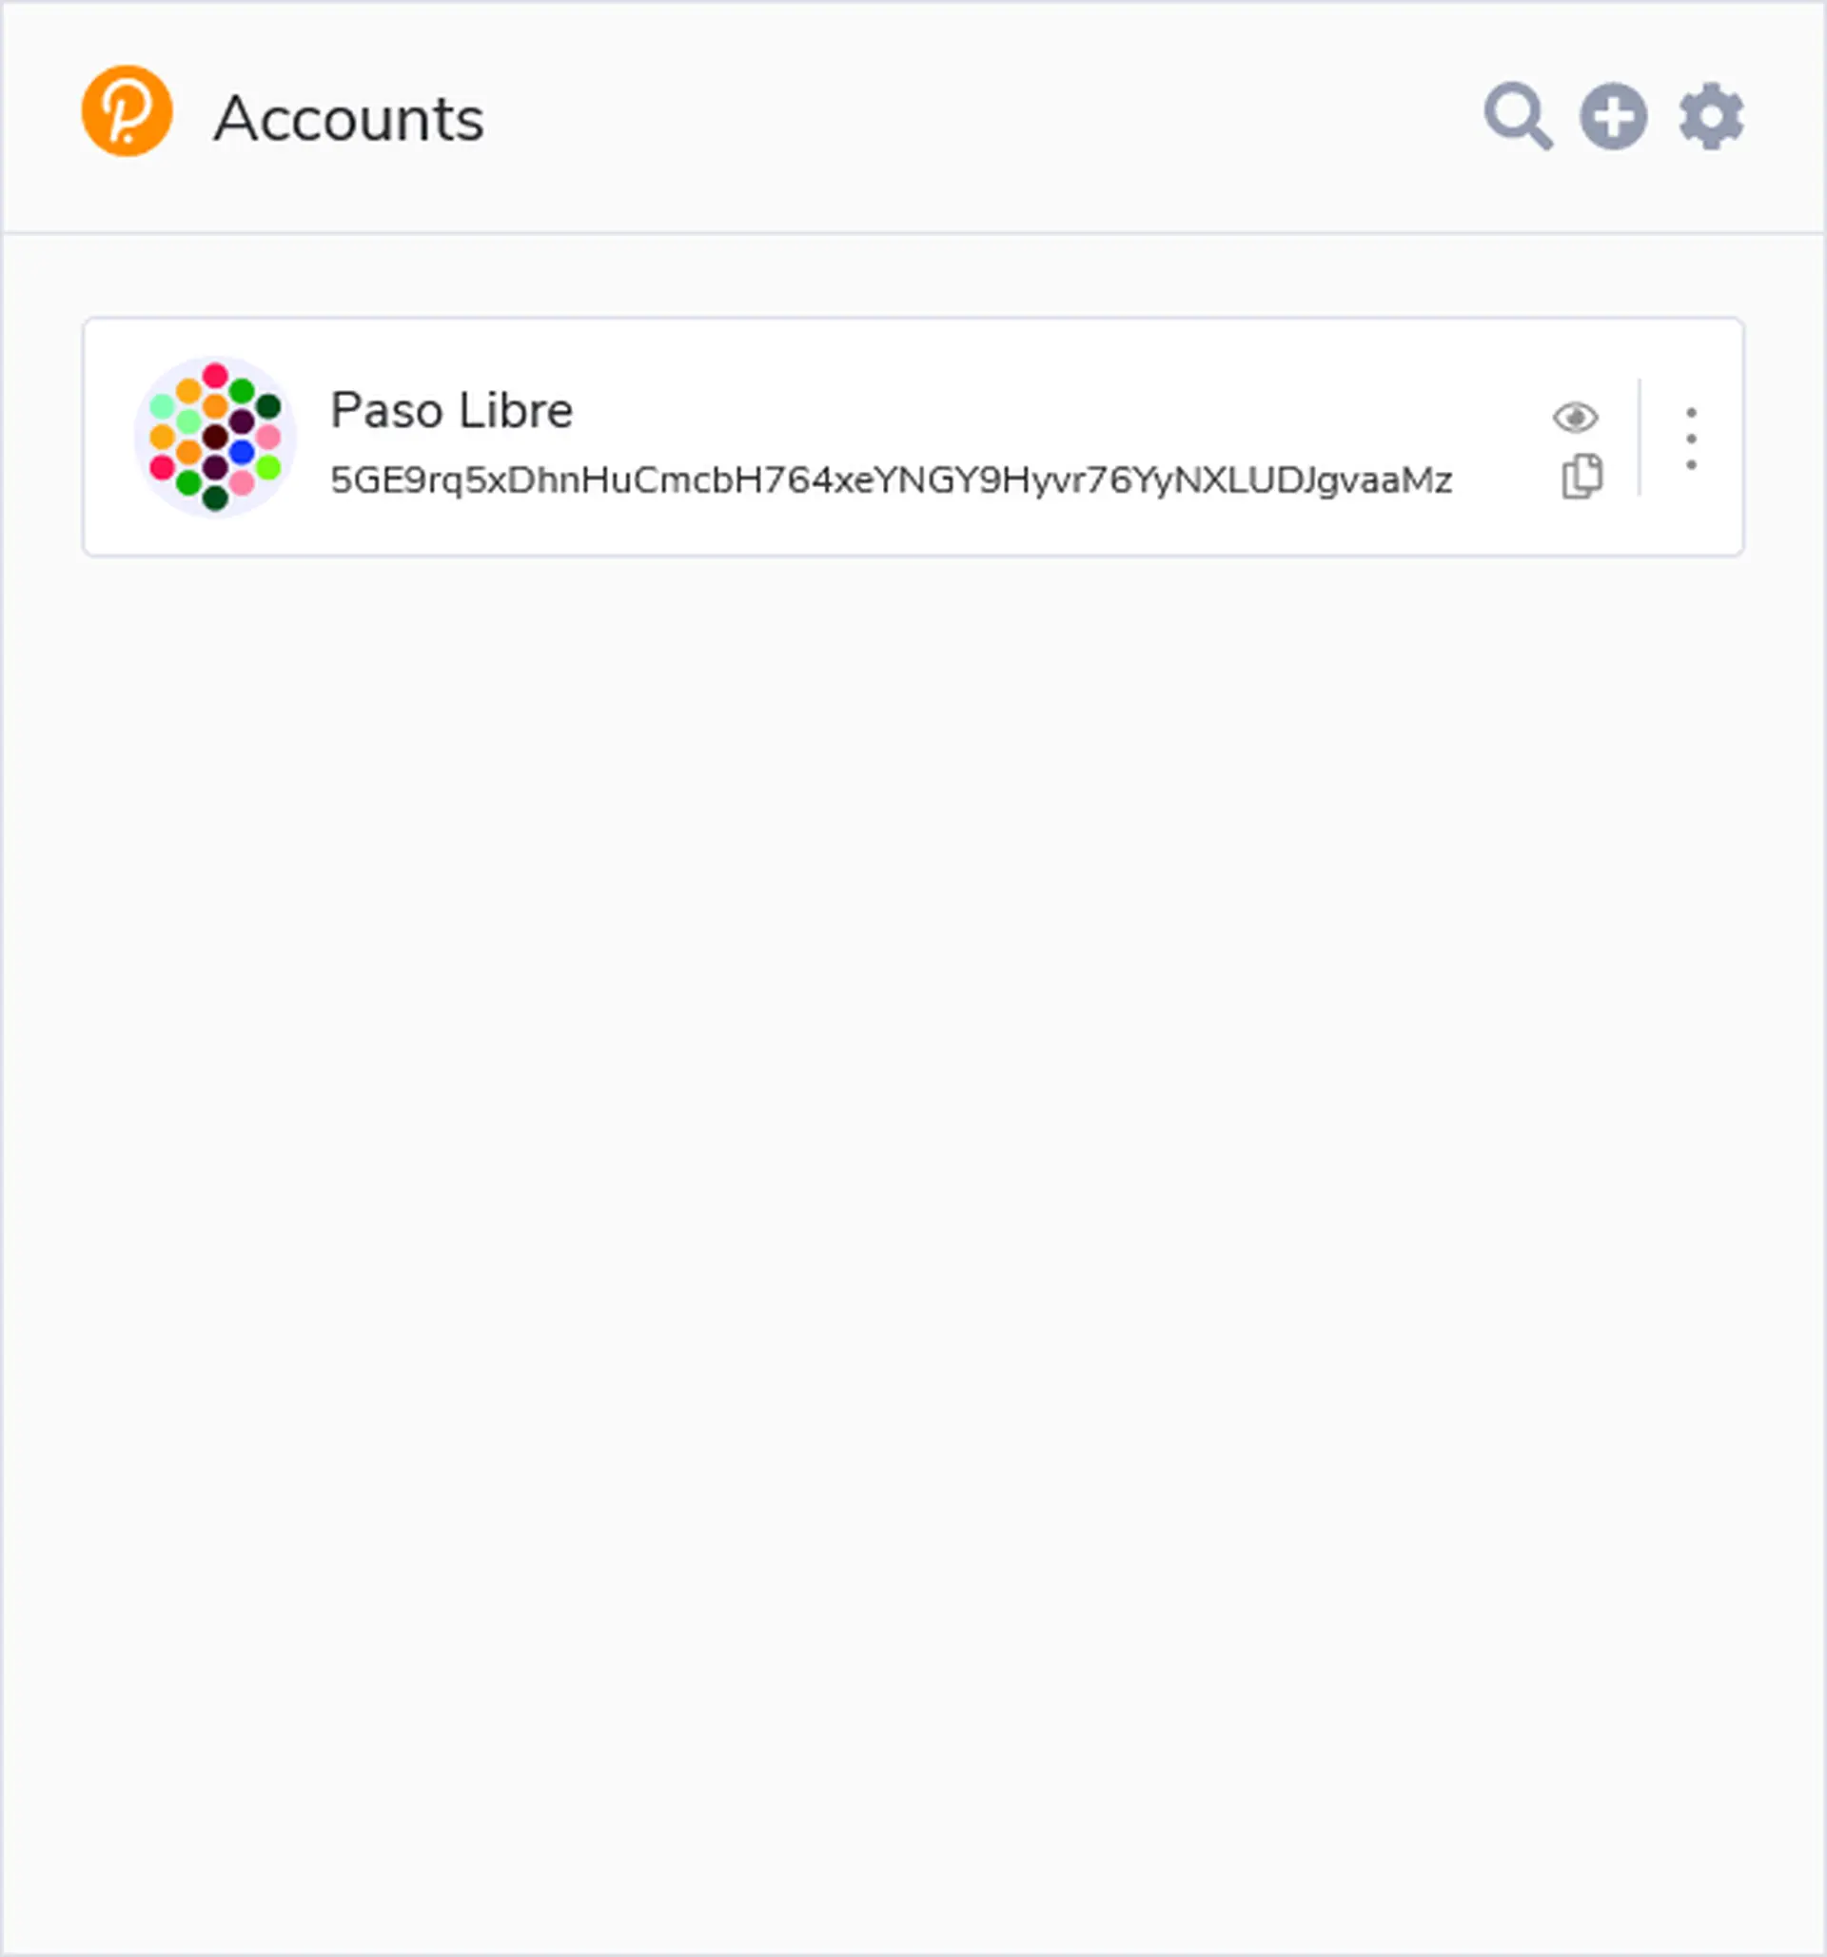Hide Paso Libre using the eye icon
This screenshot has width=1827, height=1957.
tap(1575, 418)
